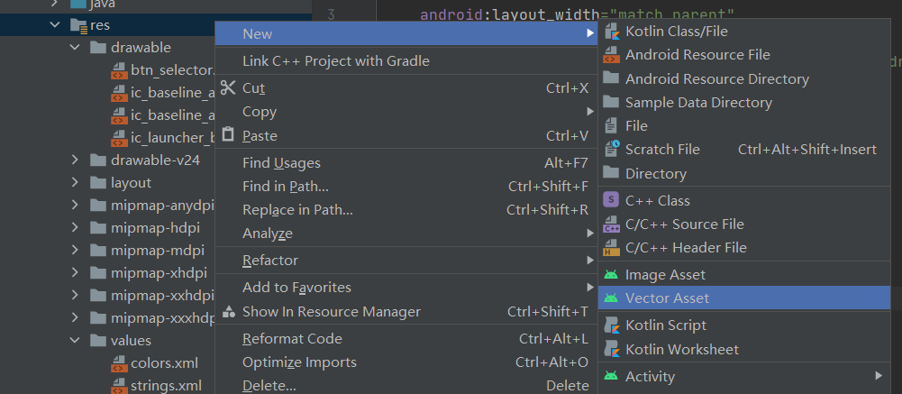Viewport: 902px width, 394px height.
Task: Open the Analyze submenu
Action: 406,234
